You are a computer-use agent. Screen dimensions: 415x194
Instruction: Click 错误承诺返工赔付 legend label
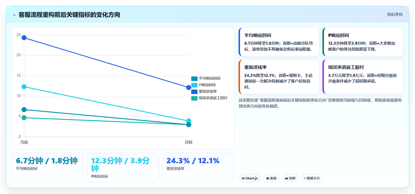[213, 98]
